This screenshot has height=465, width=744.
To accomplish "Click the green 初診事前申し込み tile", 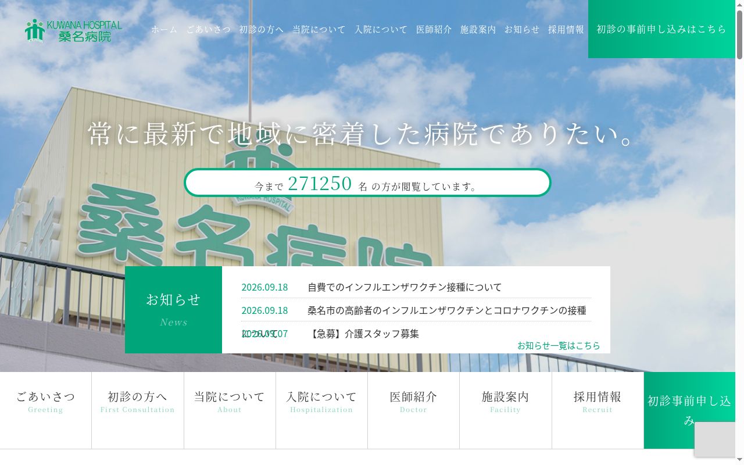I will (x=689, y=410).
